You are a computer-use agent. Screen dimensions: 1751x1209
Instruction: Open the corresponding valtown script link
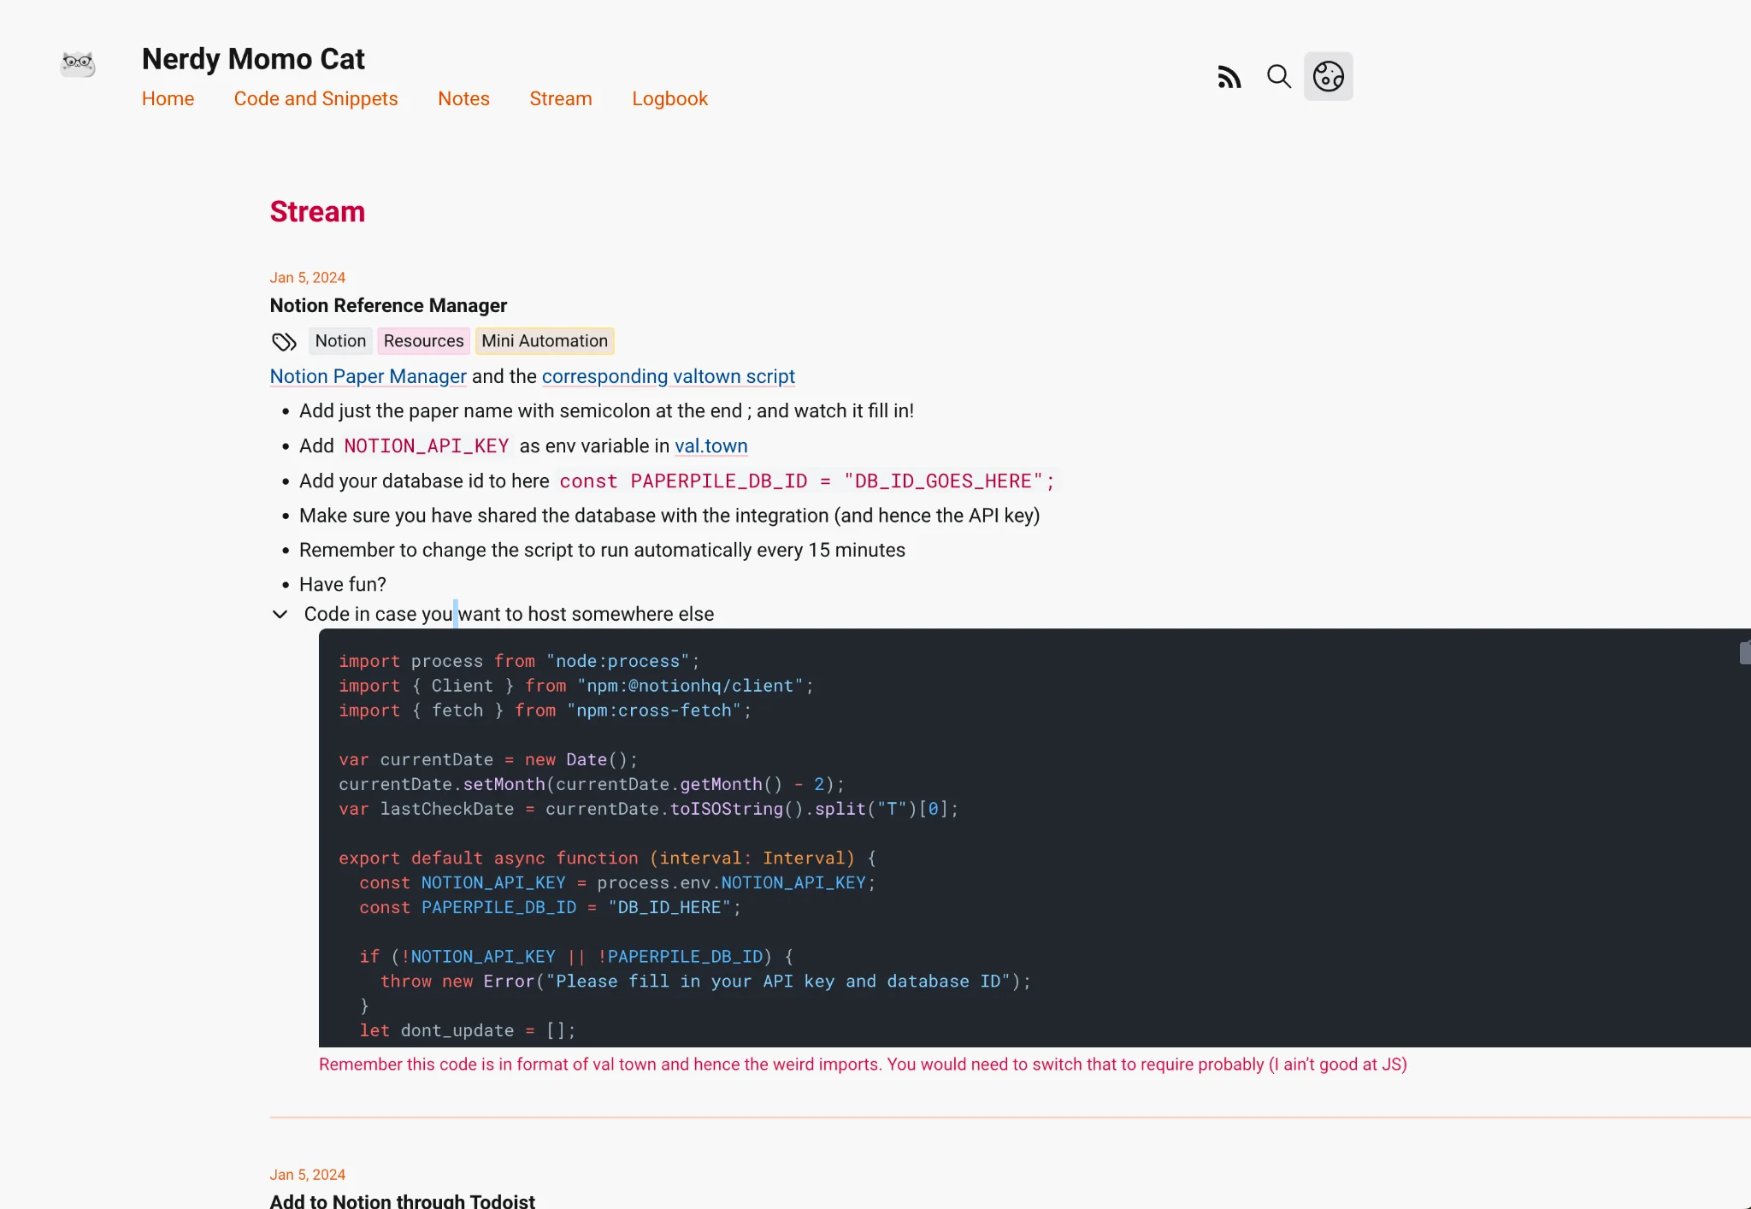pyautogui.click(x=668, y=377)
